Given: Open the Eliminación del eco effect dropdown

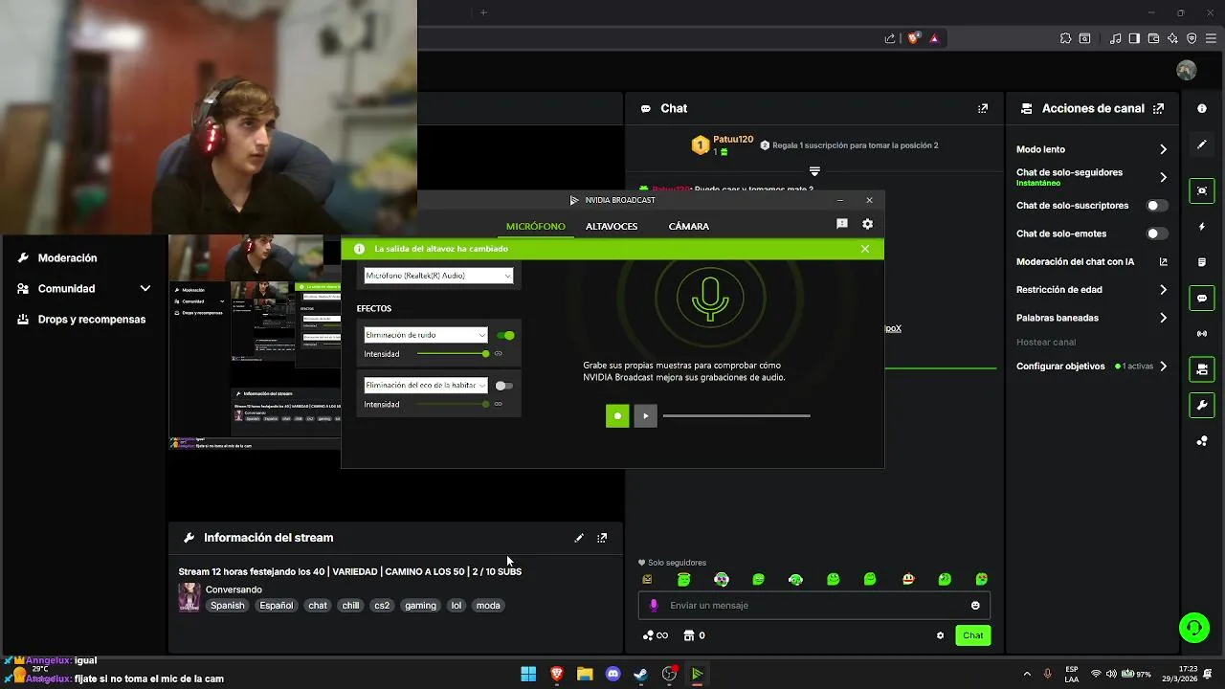Looking at the screenshot, I should [x=426, y=386].
